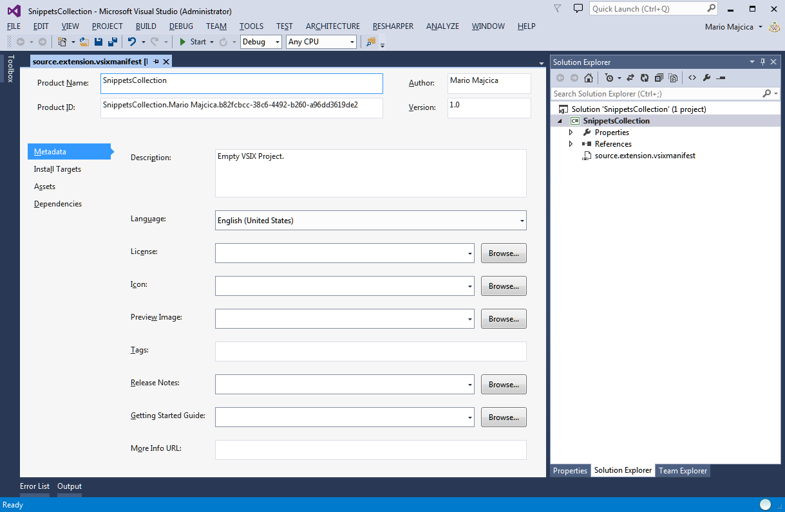Click the Product Name input field

click(x=242, y=84)
